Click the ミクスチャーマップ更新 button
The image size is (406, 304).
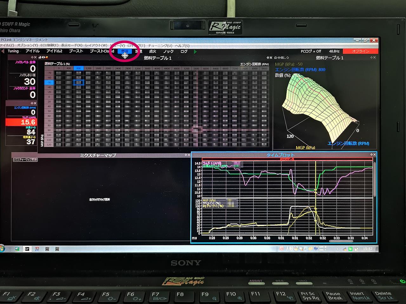(25, 160)
